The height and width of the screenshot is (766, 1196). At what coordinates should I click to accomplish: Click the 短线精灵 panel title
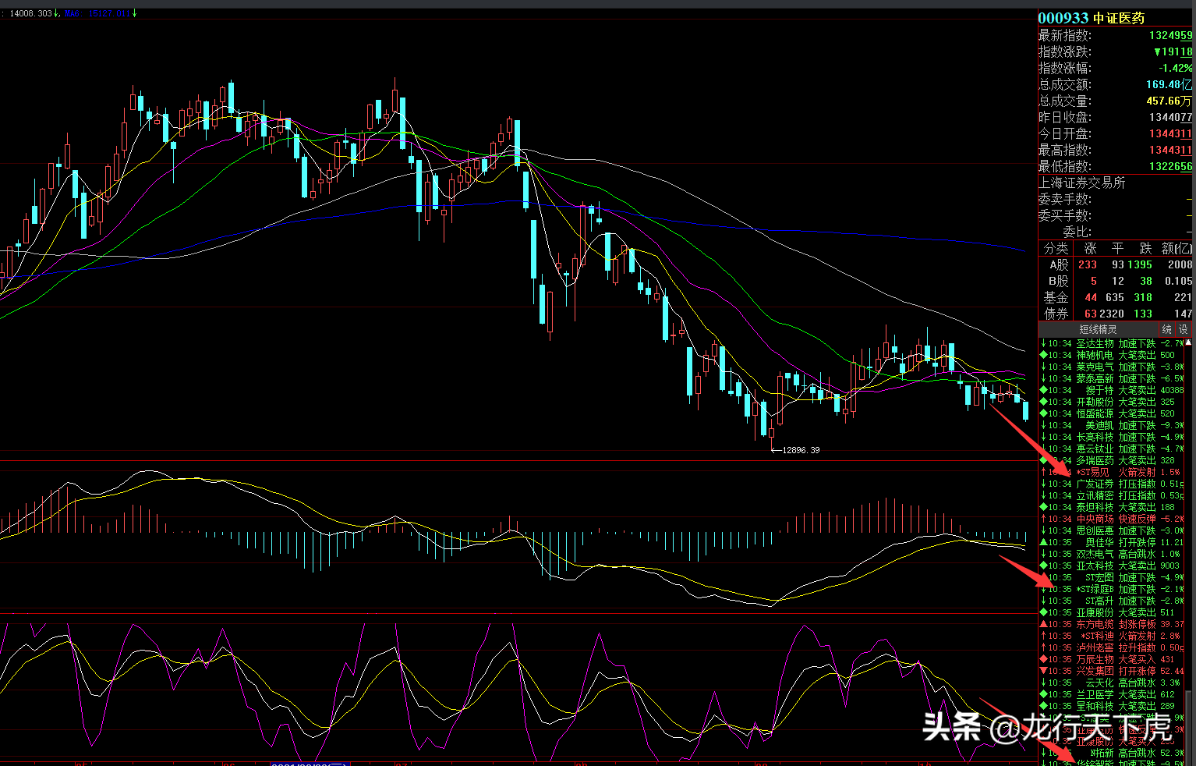(1098, 330)
